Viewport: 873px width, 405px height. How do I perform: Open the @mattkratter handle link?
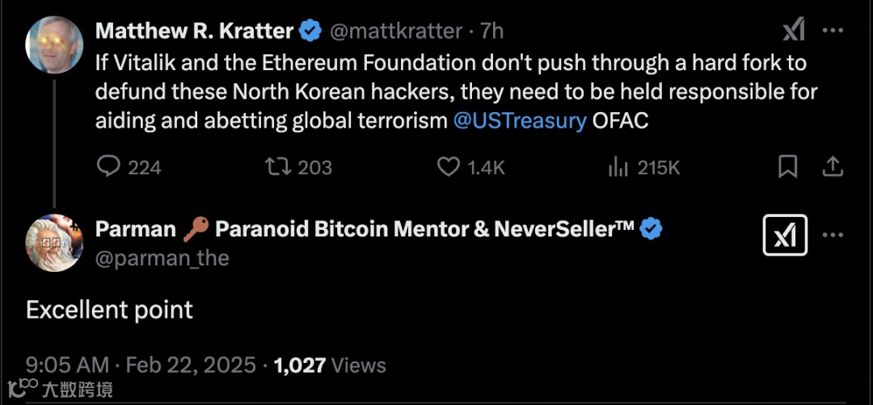[394, 31]
